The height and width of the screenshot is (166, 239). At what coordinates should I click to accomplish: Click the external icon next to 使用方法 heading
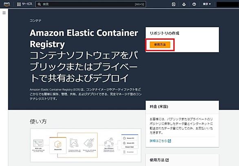(167, 160)
